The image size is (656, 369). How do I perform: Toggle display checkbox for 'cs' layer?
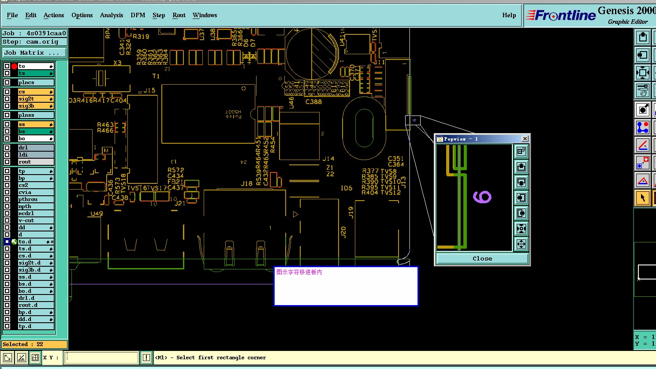click(7, 92)
